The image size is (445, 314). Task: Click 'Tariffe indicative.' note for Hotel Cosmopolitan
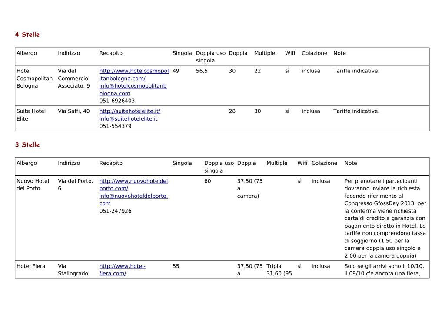(x=356, y=71)
